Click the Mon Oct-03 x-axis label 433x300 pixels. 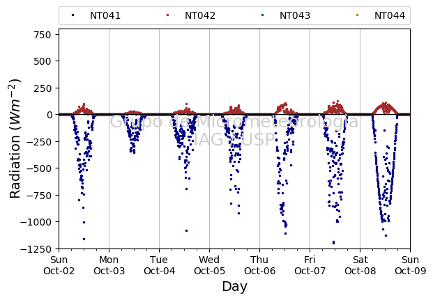click(x=109, y=265)
